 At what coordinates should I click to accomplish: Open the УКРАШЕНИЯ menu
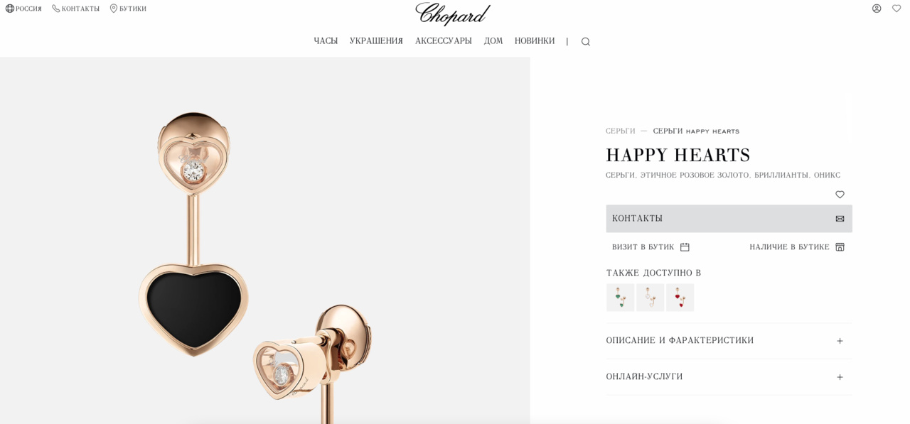[x=376, y=41]
